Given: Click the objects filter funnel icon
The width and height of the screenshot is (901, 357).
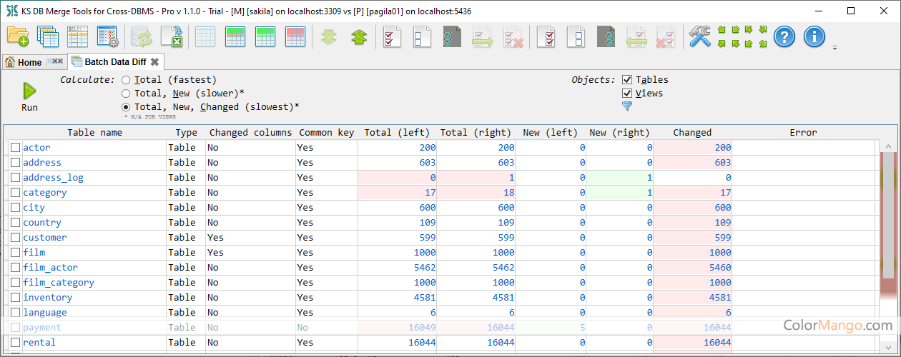Looking at the screenshot, I should [627, 106].
